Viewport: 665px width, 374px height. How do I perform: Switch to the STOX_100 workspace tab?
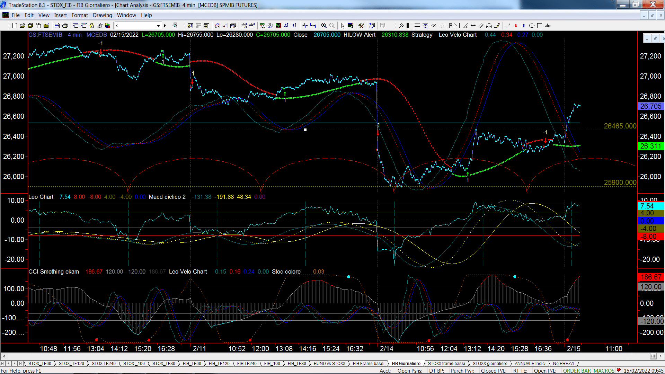134,363
